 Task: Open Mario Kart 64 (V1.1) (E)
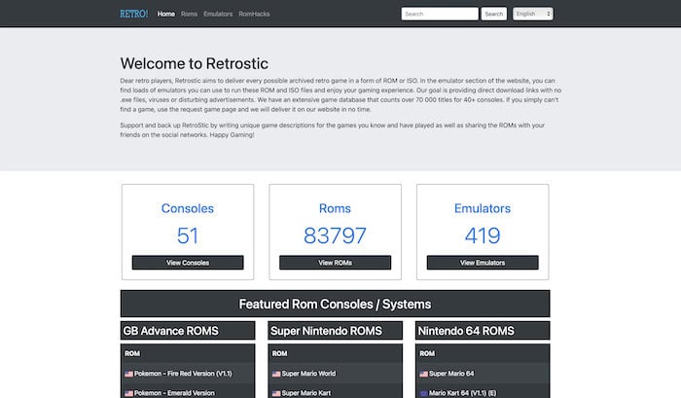pyautogui.click(x=462, y=393)
